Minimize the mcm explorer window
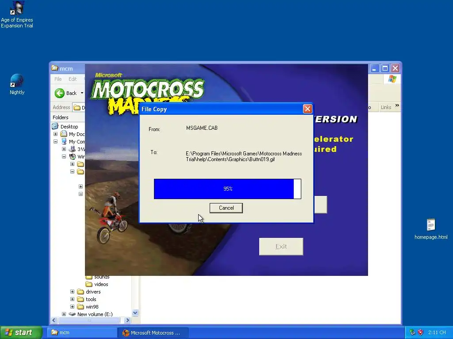The height and width of the screenshot is (339, 453). point(374,68)
